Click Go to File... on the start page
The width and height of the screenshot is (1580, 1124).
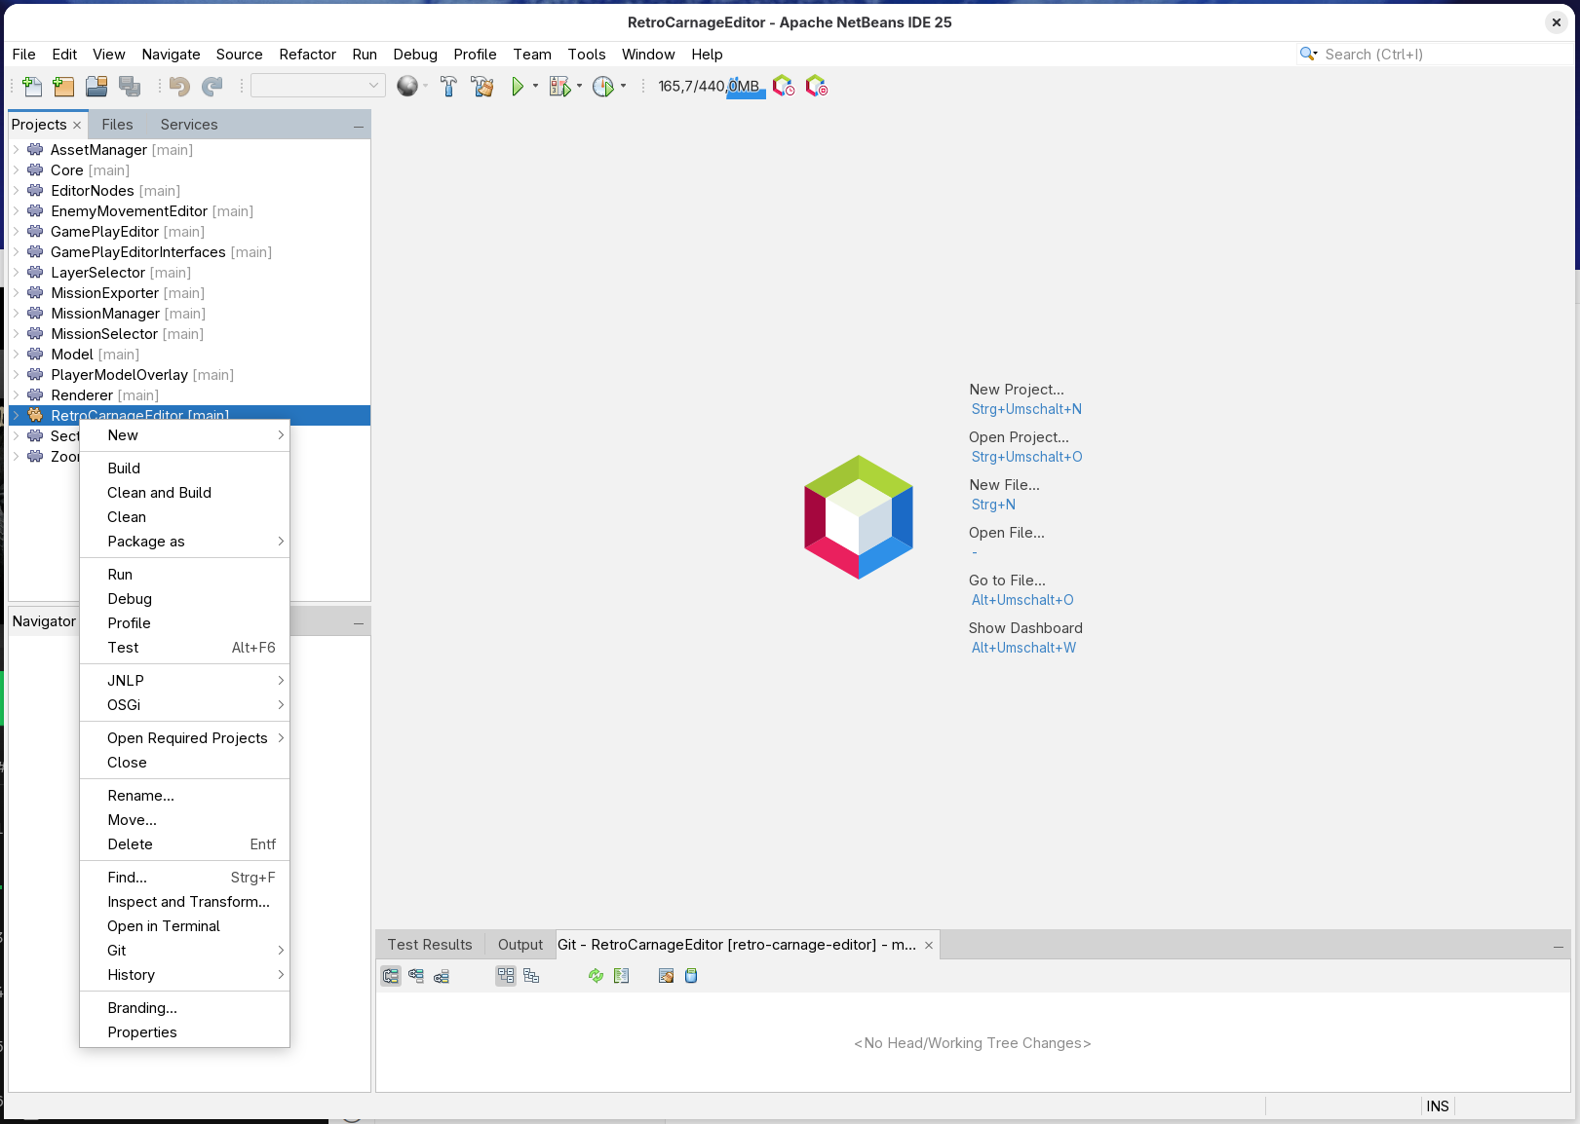(1007, 581)
